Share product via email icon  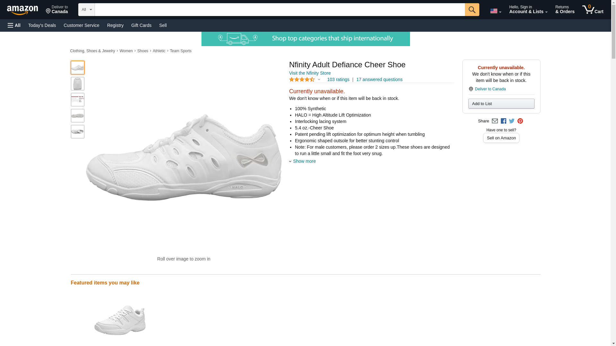pos(495,121)
